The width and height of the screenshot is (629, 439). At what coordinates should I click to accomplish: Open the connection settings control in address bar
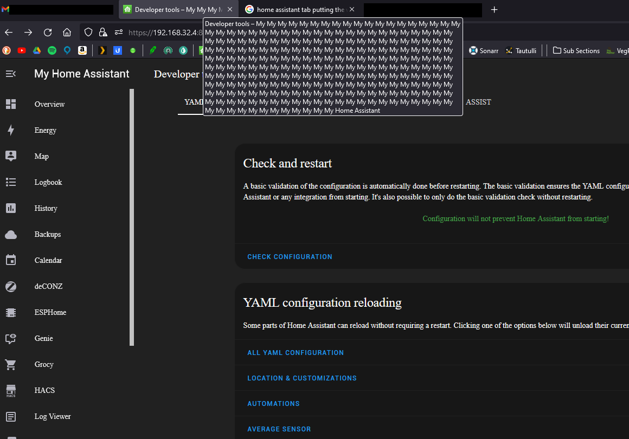click(x=118, y=32)
